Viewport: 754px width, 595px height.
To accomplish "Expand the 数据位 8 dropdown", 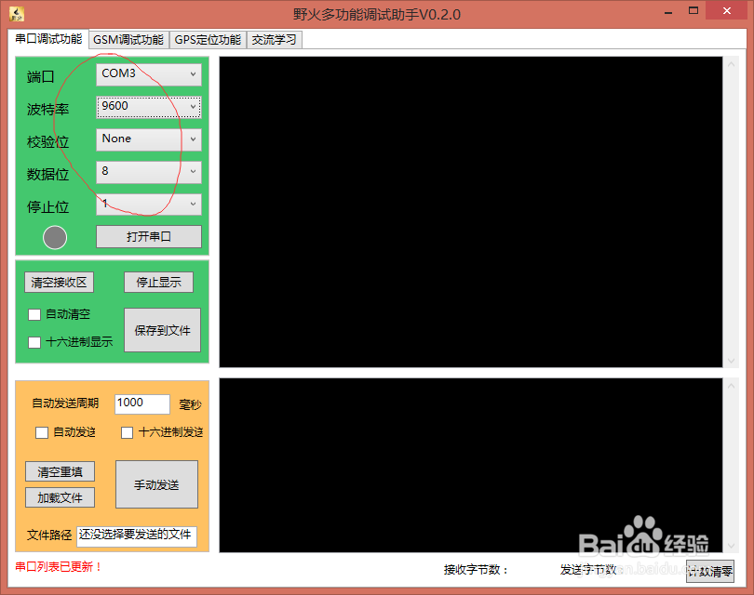I will pyautogui.click(x=149, y=172).
